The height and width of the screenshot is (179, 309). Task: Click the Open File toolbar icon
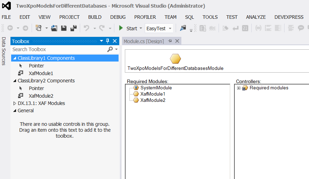click(54, 28)
